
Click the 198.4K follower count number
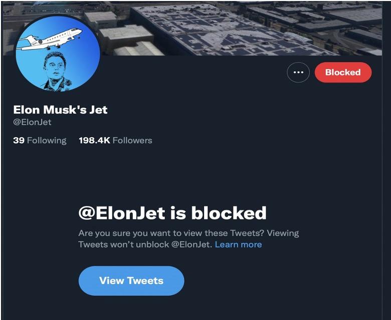[x=94, y=140]
